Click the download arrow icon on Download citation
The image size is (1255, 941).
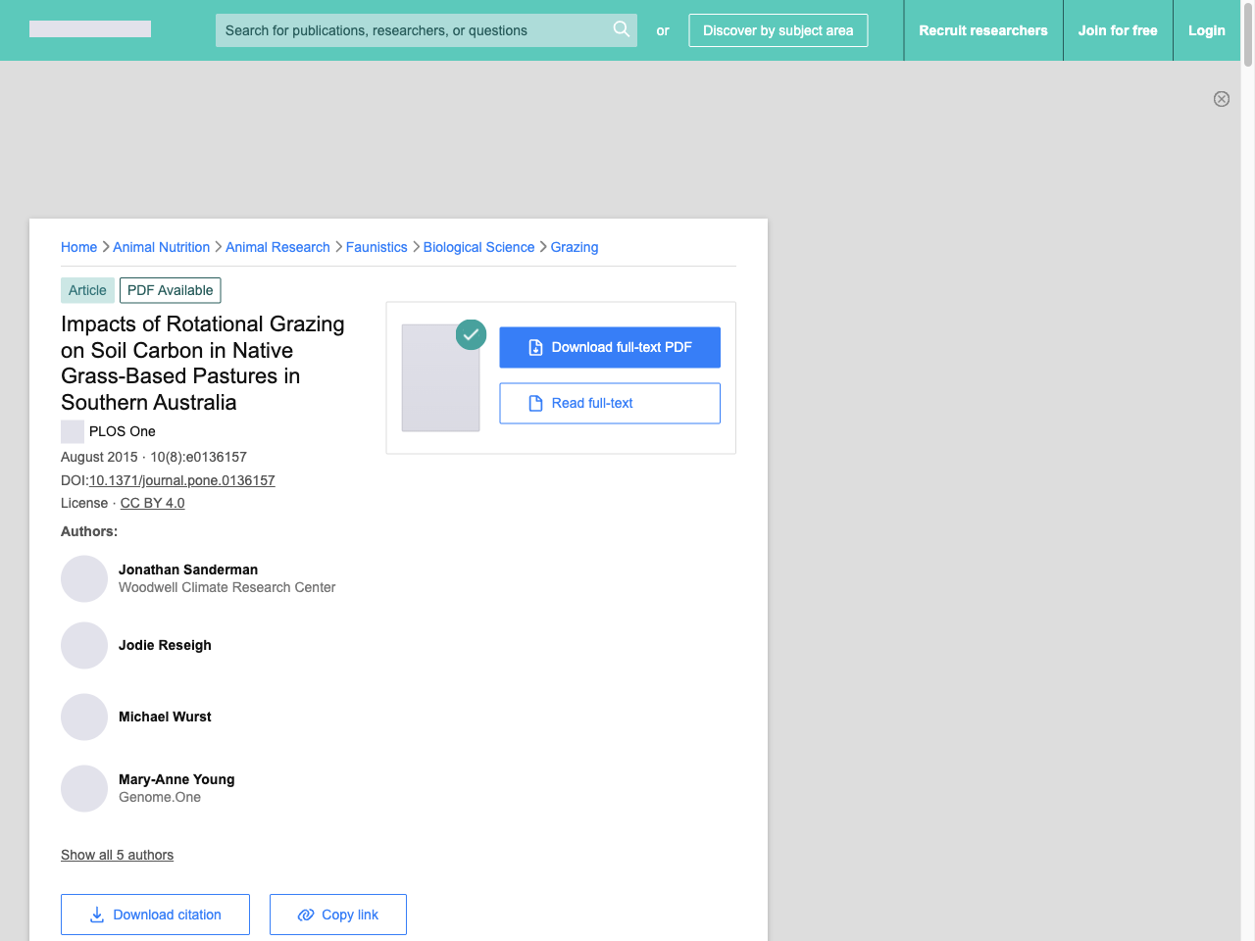tap(95, 914)
